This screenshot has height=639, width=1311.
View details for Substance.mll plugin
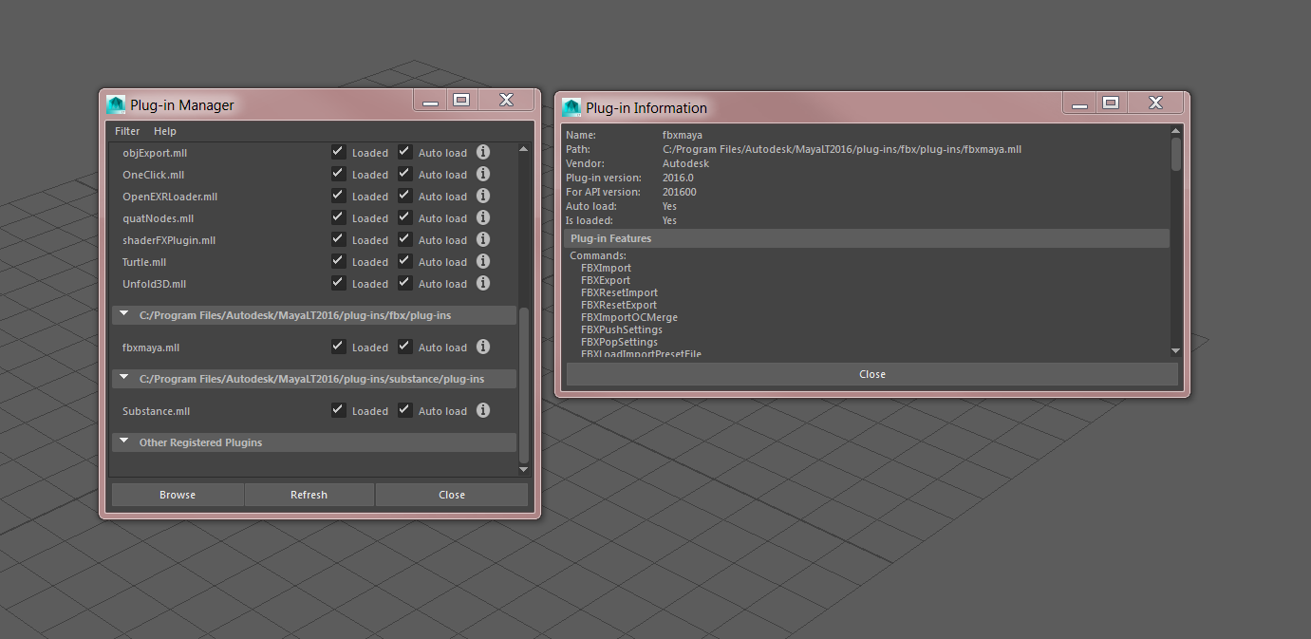click(483, 410)
